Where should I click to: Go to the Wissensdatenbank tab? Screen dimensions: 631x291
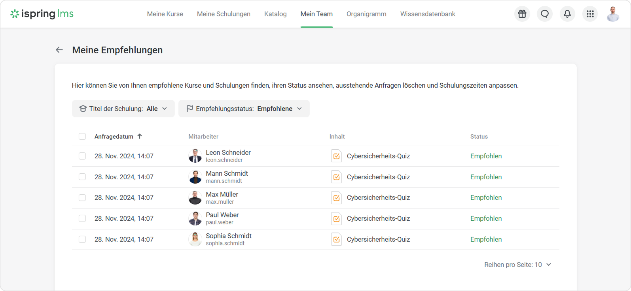point(428,14)
